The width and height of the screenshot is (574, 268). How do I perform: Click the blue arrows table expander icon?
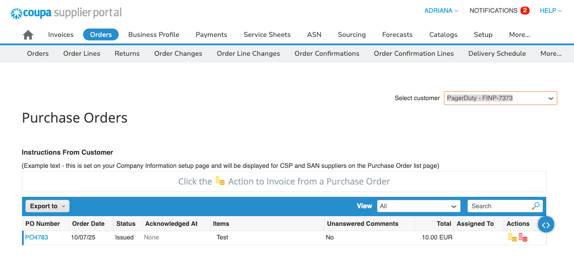[x=546, y=224]
